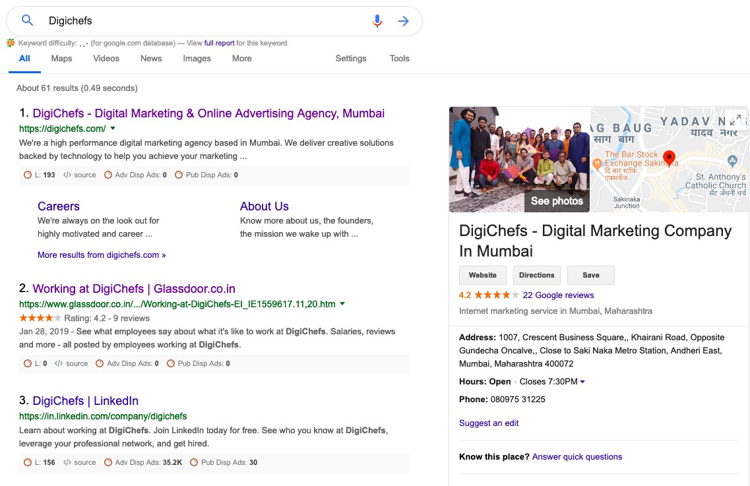Viewport: 750px width, 486px height.
Task: Click the red map location pin
Action: coord(669,158)
